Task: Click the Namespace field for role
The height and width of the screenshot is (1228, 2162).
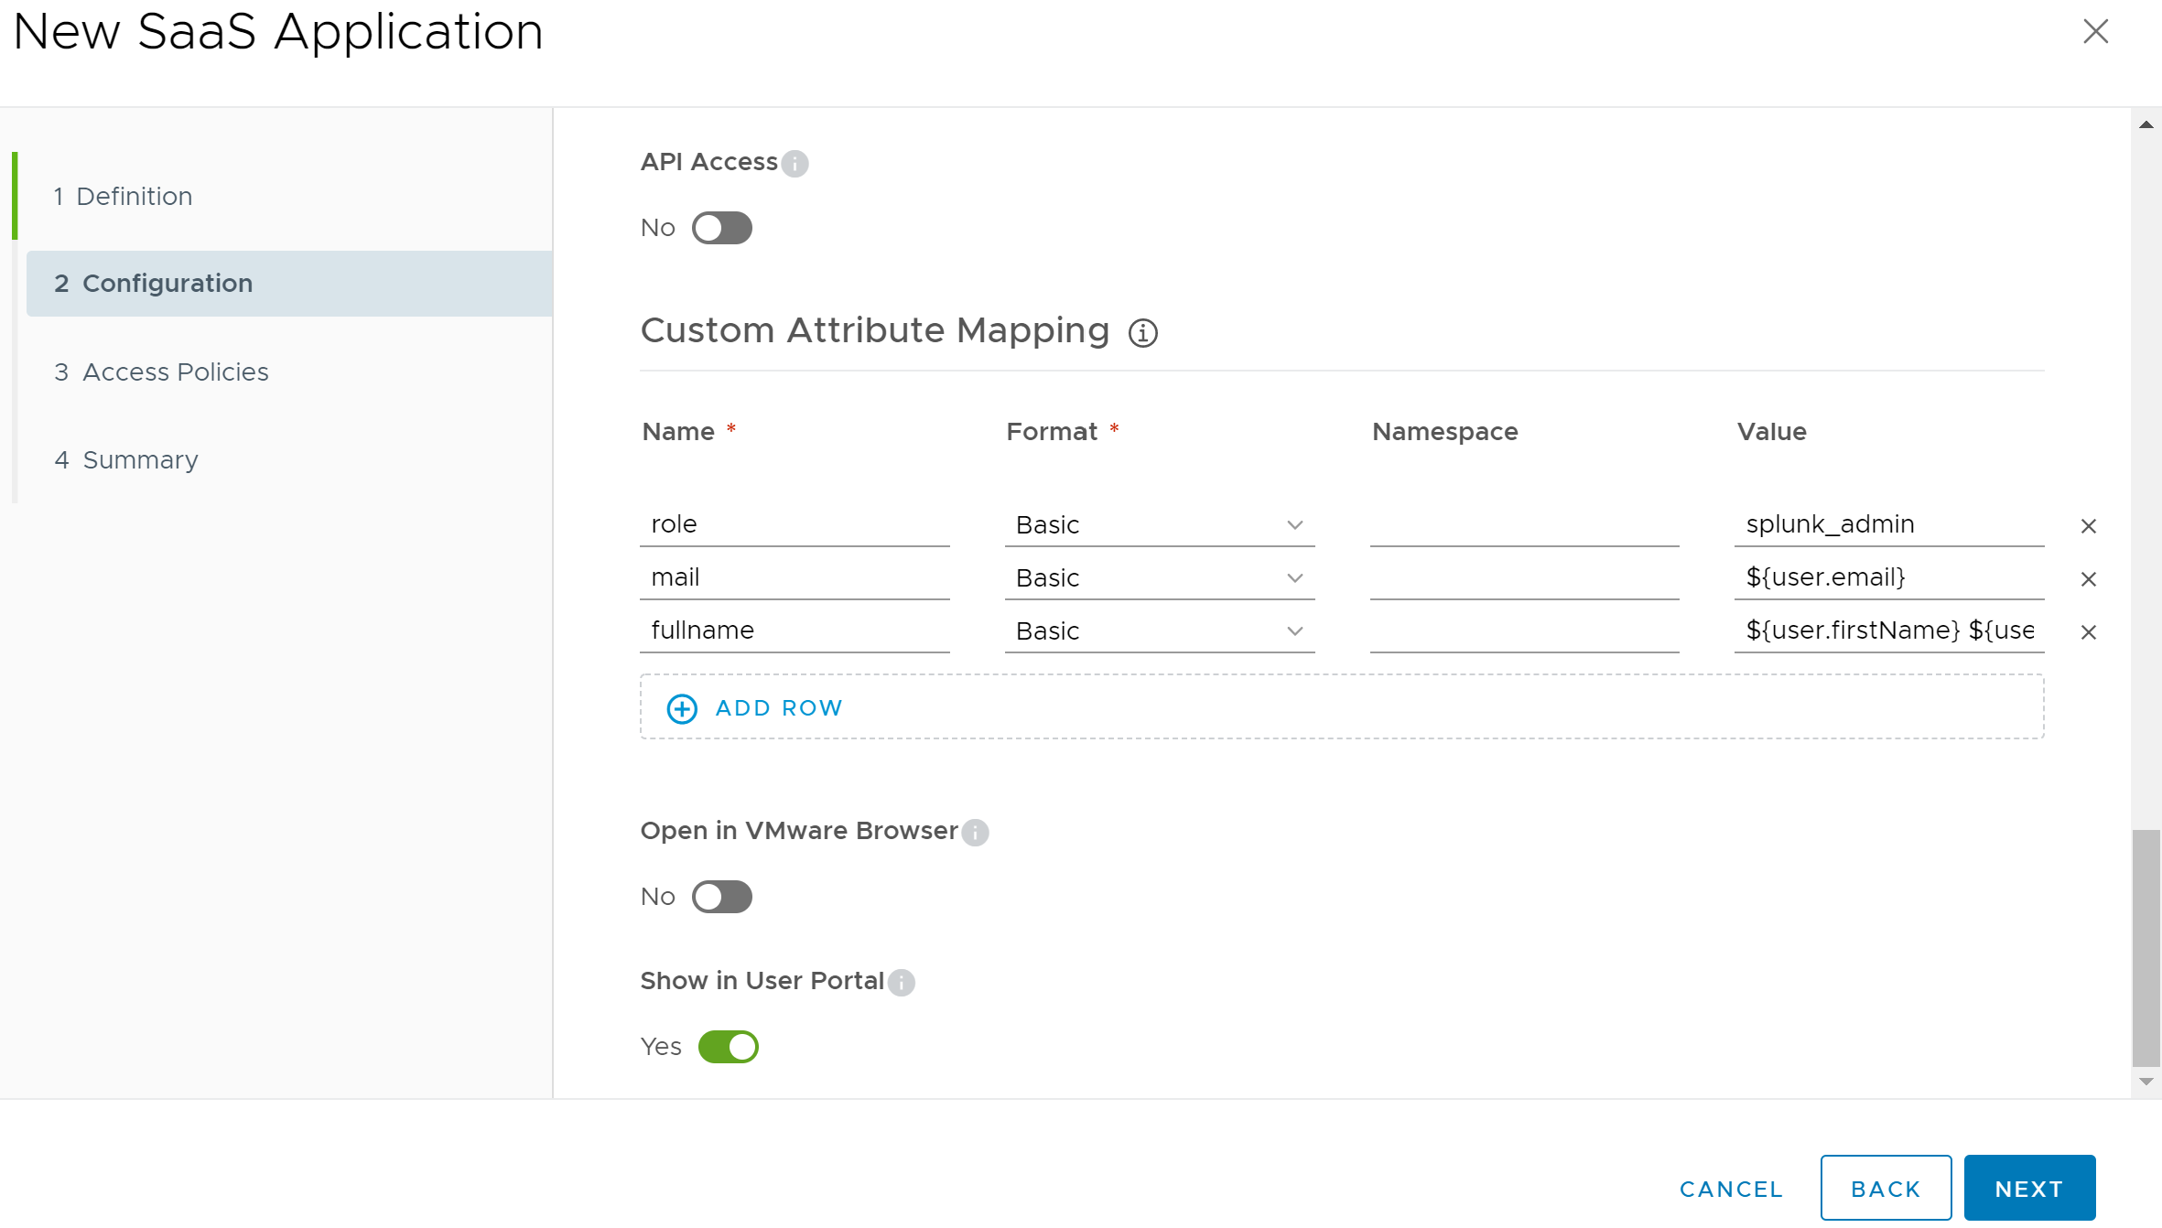Action: tap(1524, 525)
